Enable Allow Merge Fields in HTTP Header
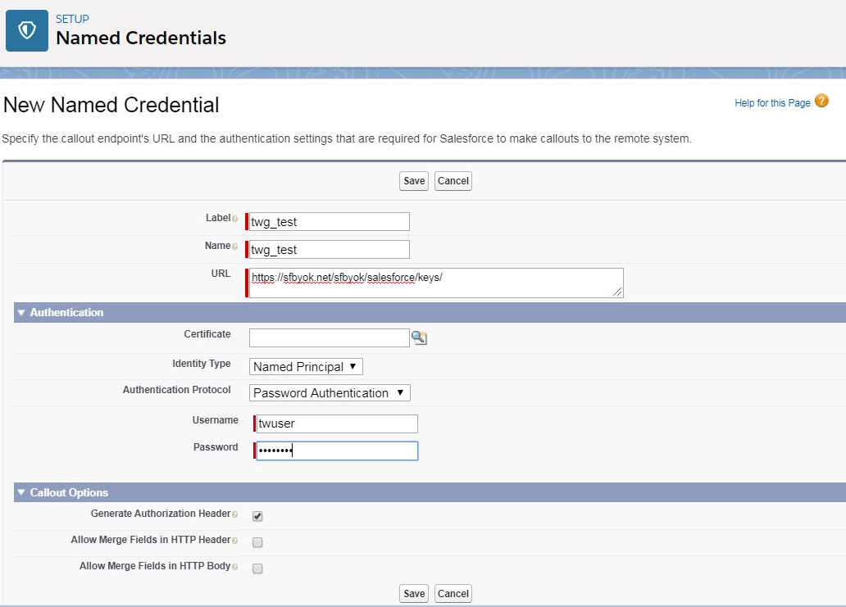Screen dimensions: 846x607 (x=257, y=542)
